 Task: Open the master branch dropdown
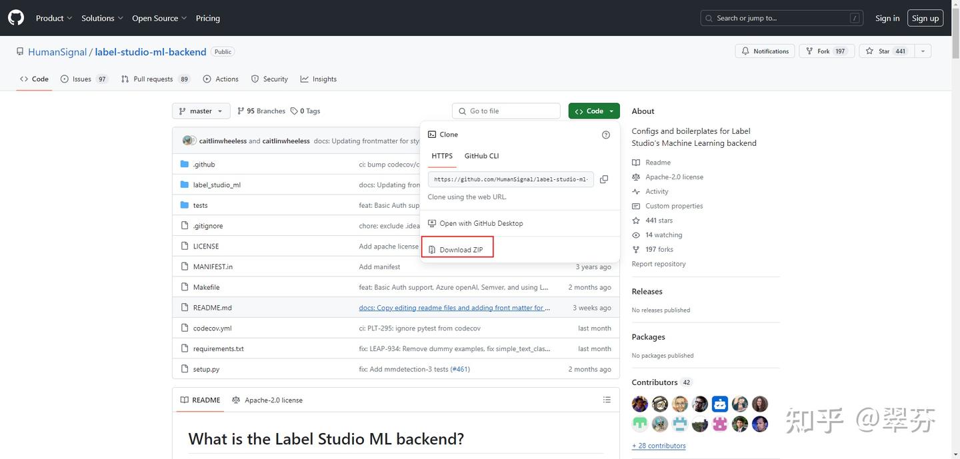[201, 111]
